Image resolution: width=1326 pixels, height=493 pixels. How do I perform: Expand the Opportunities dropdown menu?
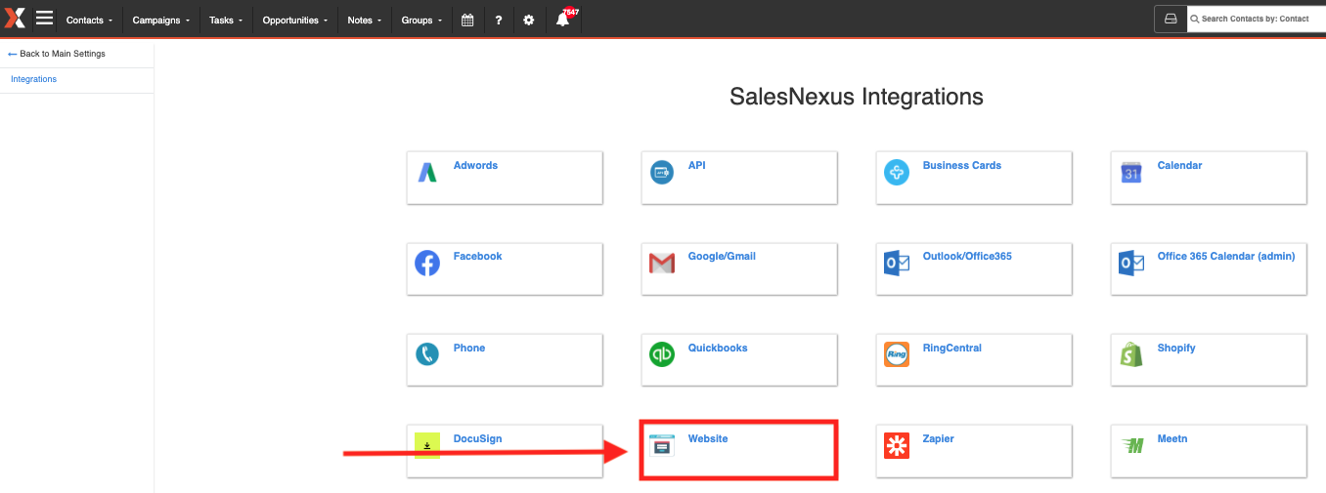(x=295, y=20)
